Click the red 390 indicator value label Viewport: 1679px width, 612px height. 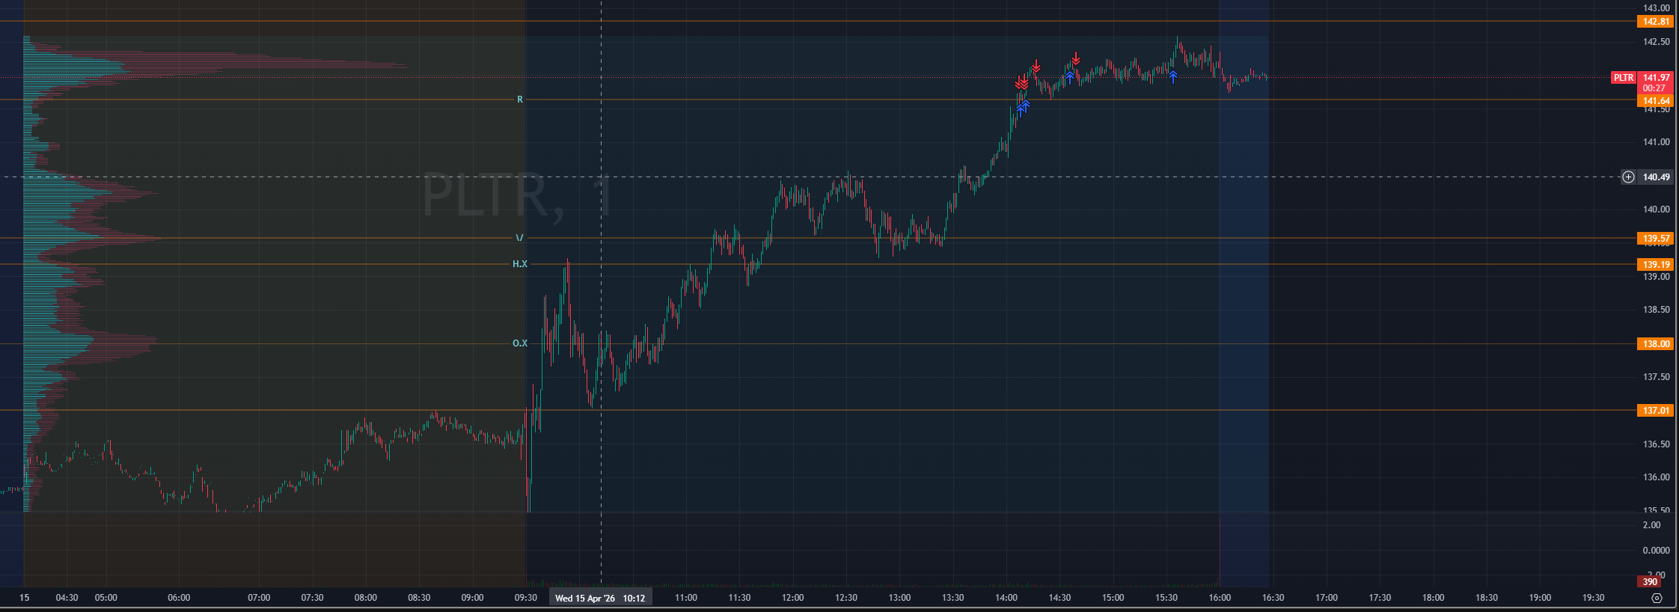[x=1649, y=581]
